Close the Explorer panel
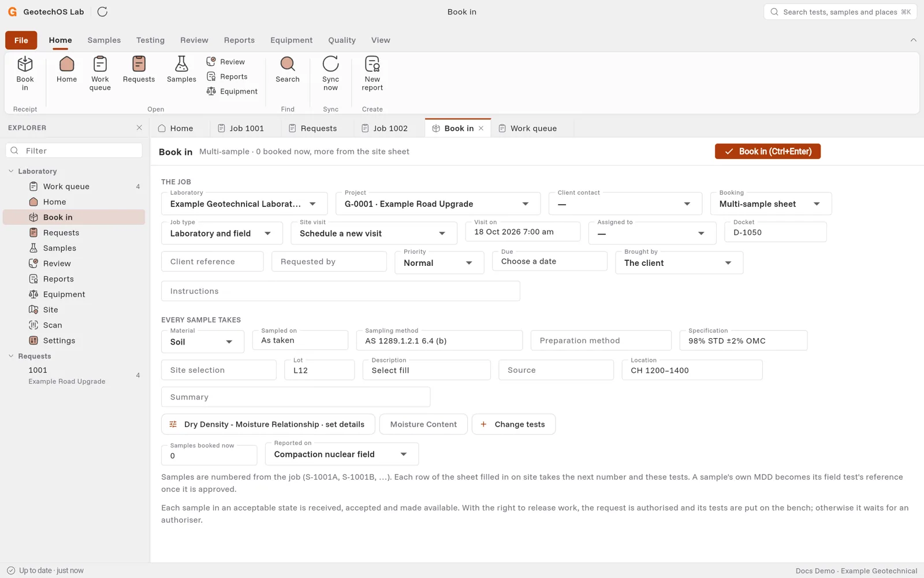Screen dimensions: 924x578 click(x=139, y=128)
